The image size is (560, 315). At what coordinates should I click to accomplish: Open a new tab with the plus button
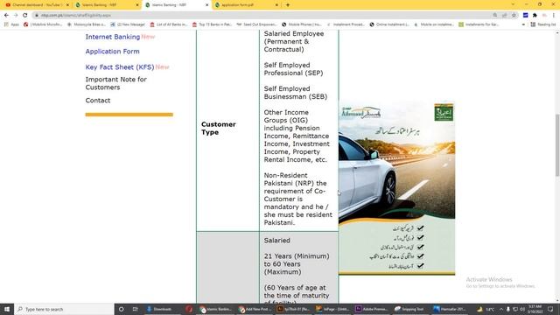pyautogui.click(x=288, y=5)
